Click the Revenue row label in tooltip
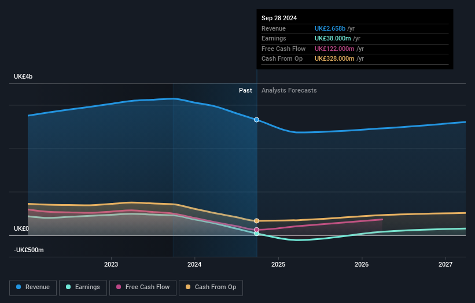This screenshot has height=303, width=475. (x=274, y=28)
